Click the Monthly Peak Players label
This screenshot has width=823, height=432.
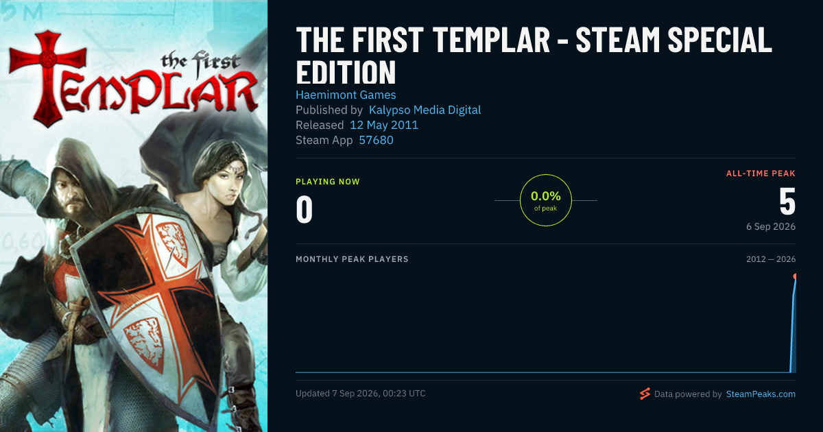pyautogui.click(x=352, y=259)
